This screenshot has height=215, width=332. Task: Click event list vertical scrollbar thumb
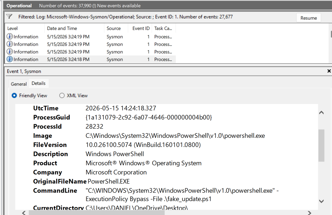pyautogui.click(x=331, y=34)
